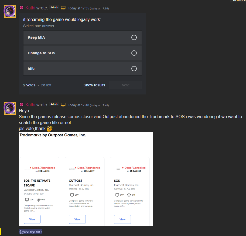The image size is (246, 236).
Task: Choose the idfc poll radio button
Action: 134,69
